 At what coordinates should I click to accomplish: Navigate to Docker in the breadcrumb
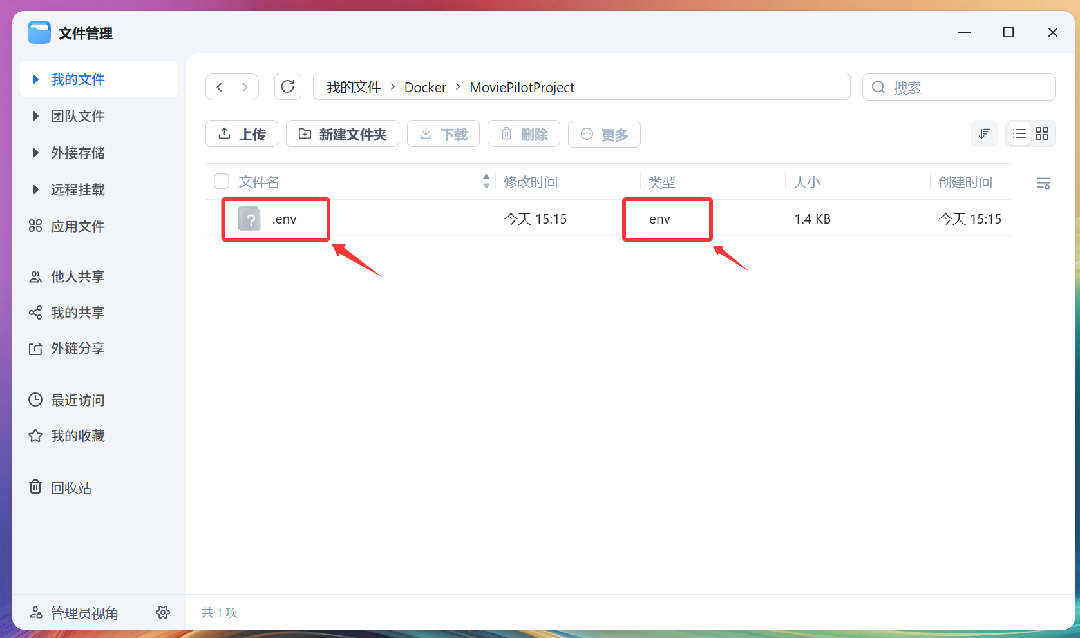pos(425,88)
